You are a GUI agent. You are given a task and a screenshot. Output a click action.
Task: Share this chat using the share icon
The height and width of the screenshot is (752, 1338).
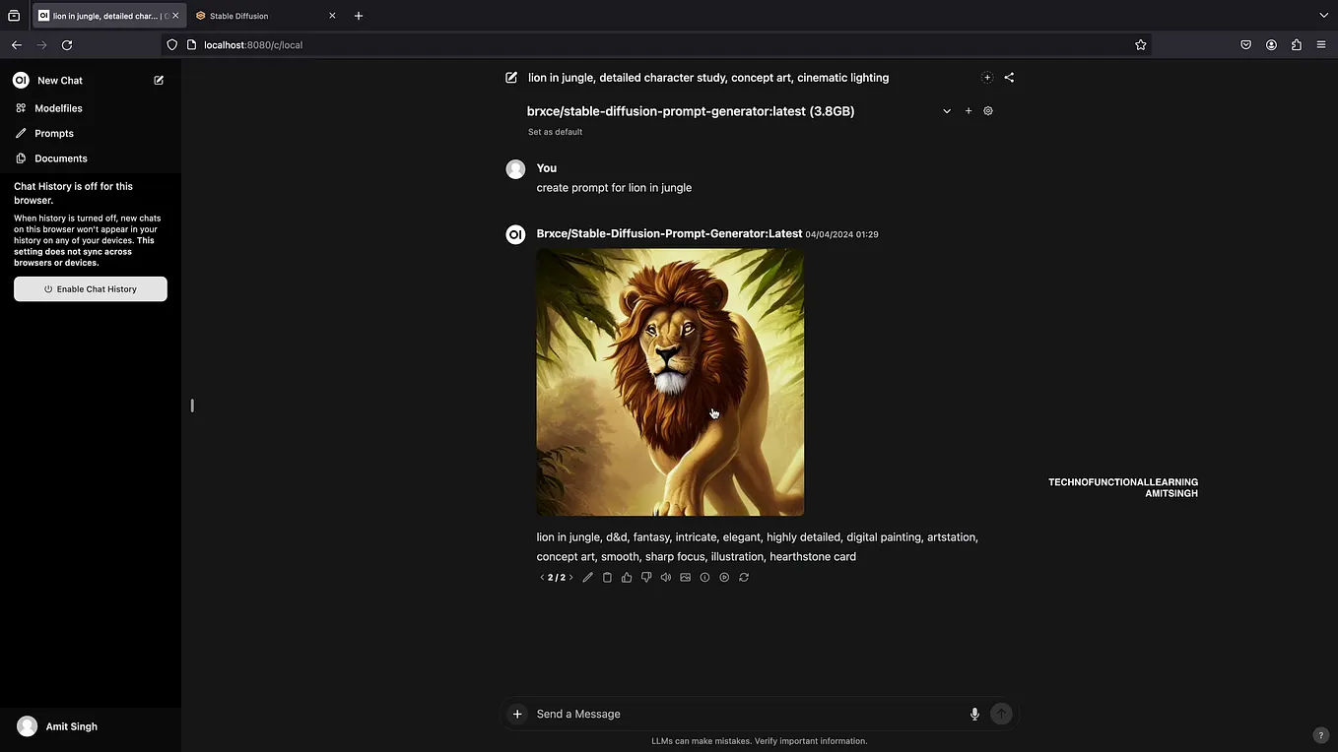1009,77
